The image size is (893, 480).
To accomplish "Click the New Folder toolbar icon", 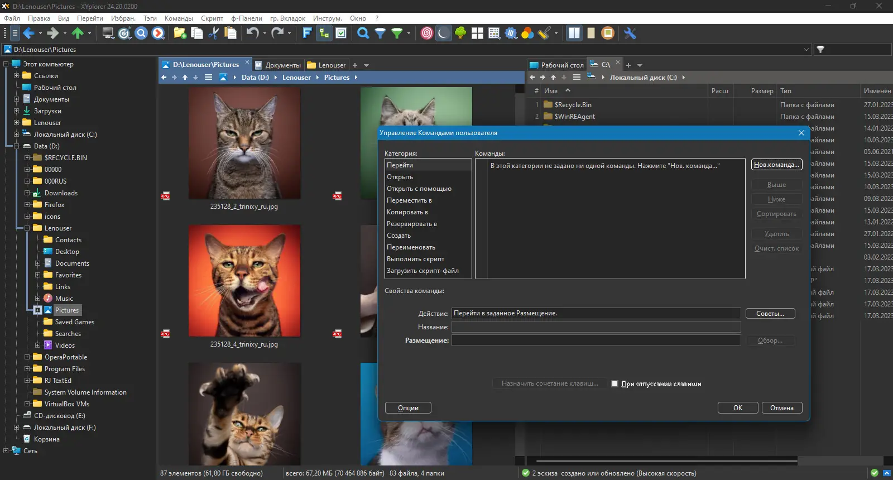I will click(x=180, y=33).
